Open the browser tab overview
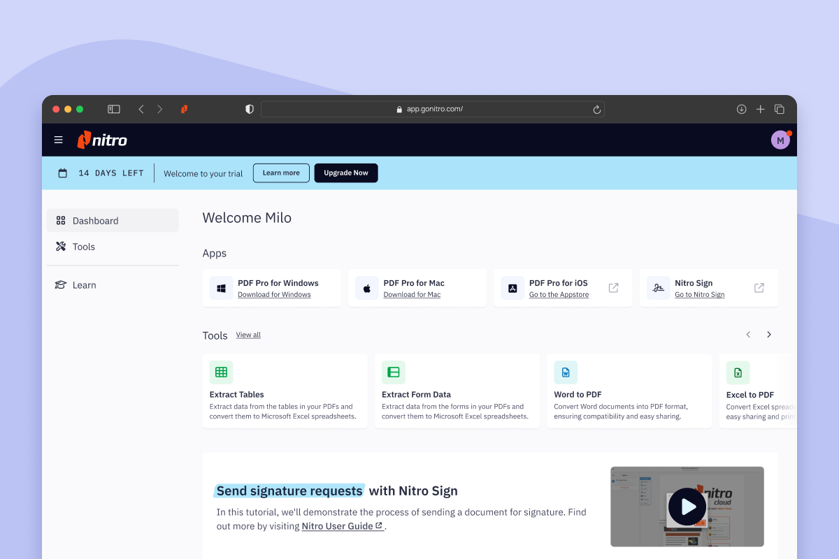The height and width of the screenshot is (559, 839). click(780, 109)
